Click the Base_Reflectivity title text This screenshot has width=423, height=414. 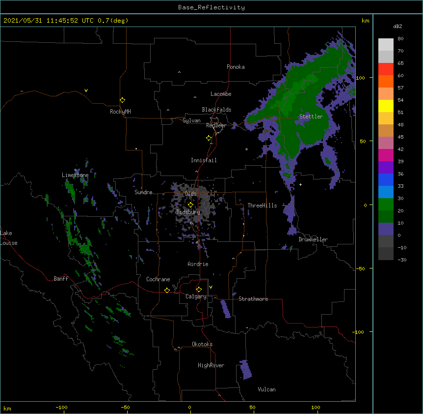click(211, 7)
